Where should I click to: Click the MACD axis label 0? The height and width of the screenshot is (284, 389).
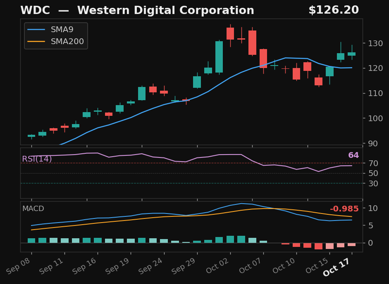[371, 243]
